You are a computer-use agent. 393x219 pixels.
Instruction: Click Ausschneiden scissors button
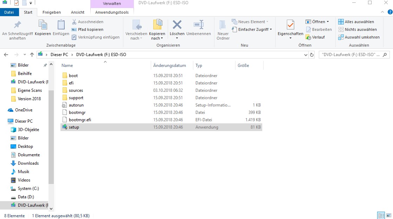tap(88, 22)
